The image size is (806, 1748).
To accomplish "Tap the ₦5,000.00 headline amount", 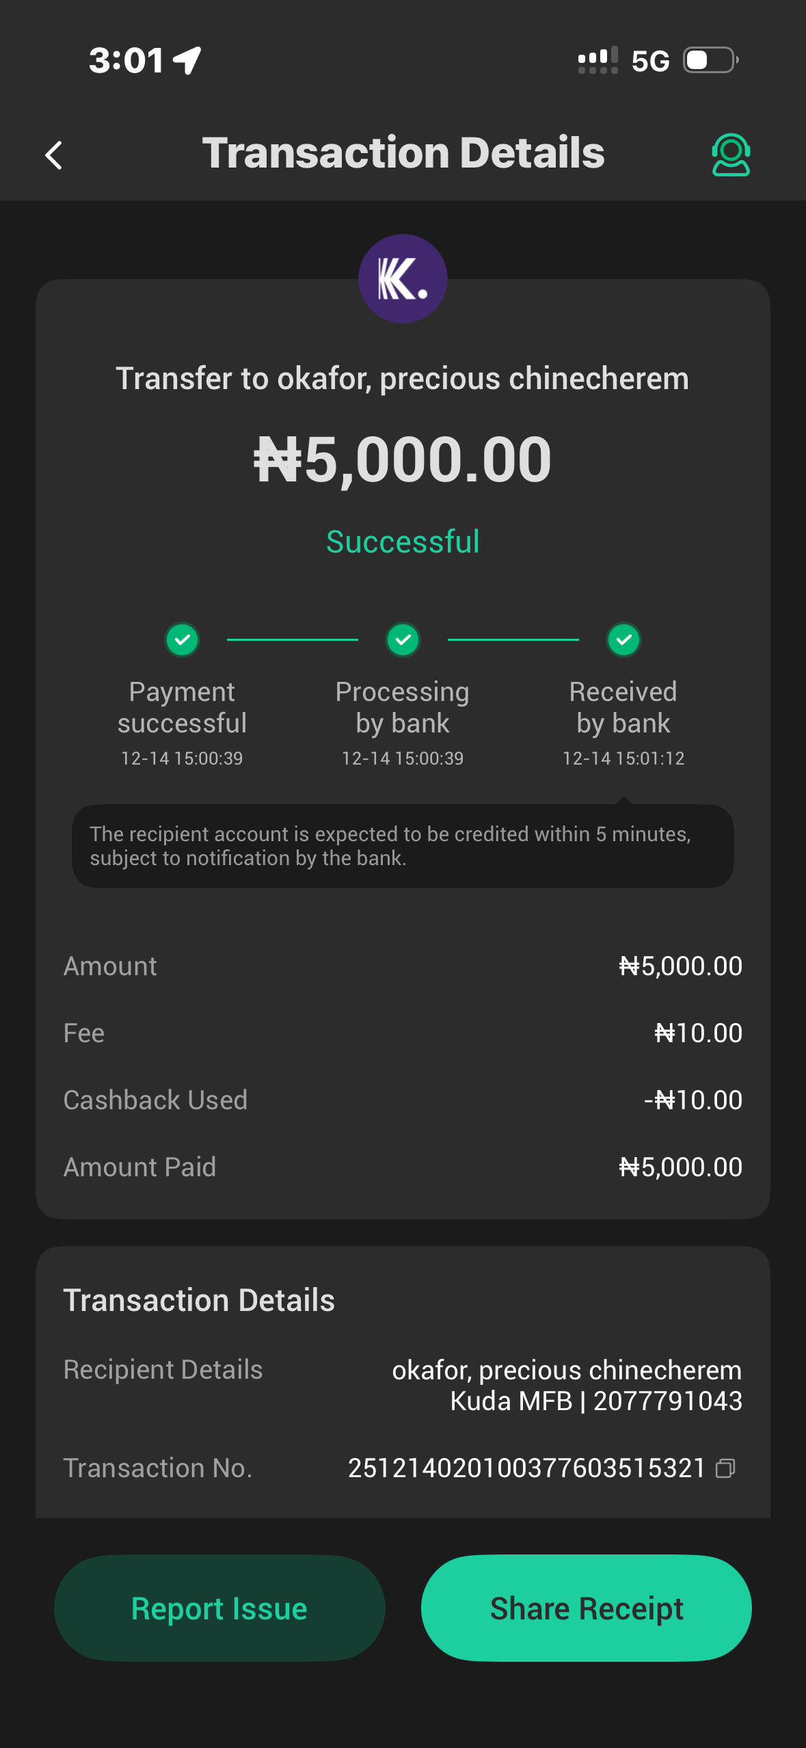I will [x=403, y=460].
